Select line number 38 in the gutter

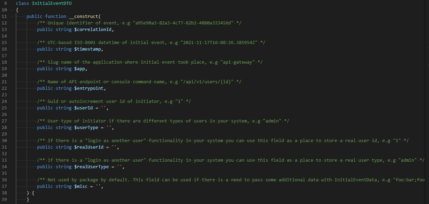[4, 193]
